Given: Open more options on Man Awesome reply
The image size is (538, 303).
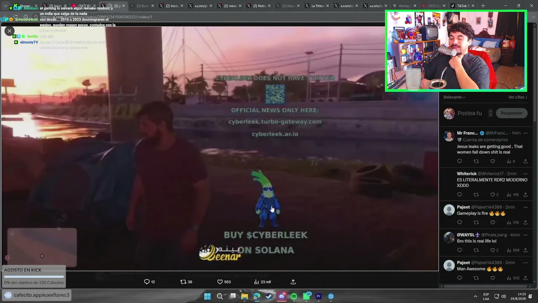Looking at the screenshot, I should point(525,263).
